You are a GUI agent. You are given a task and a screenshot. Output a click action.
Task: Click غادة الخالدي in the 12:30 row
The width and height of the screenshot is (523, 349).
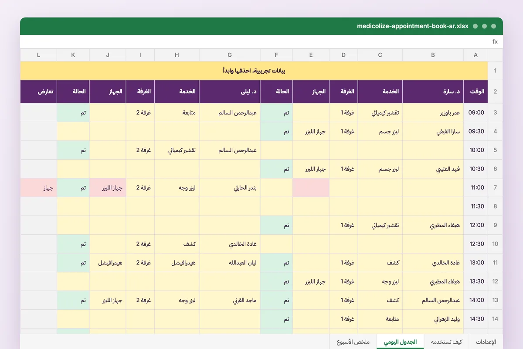[230, 244]
